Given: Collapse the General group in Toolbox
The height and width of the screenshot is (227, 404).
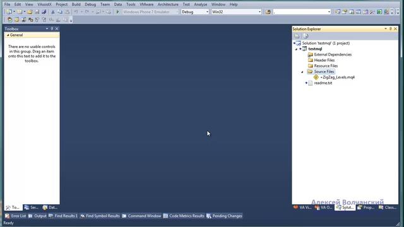Looking at the screenshot, I should click(8, 35).
